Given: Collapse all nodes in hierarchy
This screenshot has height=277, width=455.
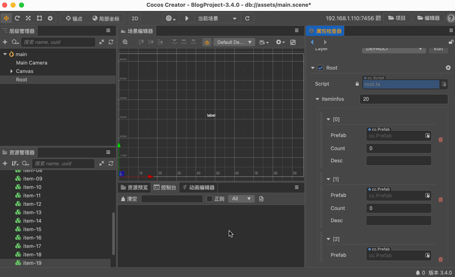Looking at the screenshot, I should pyautogui.click(x=102, y=42).
